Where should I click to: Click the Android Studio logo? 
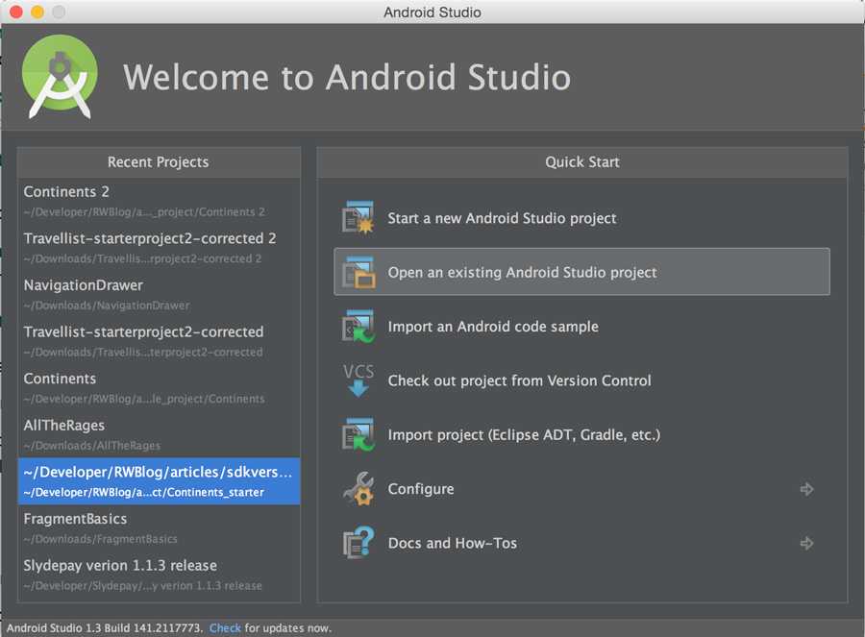pyautogui.click(x=60, y=77)
